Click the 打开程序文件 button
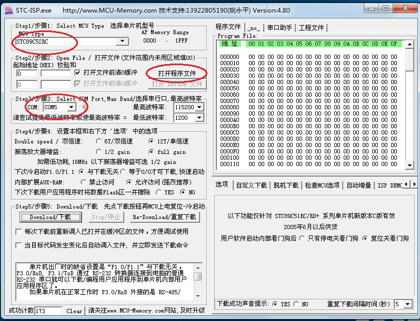The image size is (420, 321). [177, 73]
